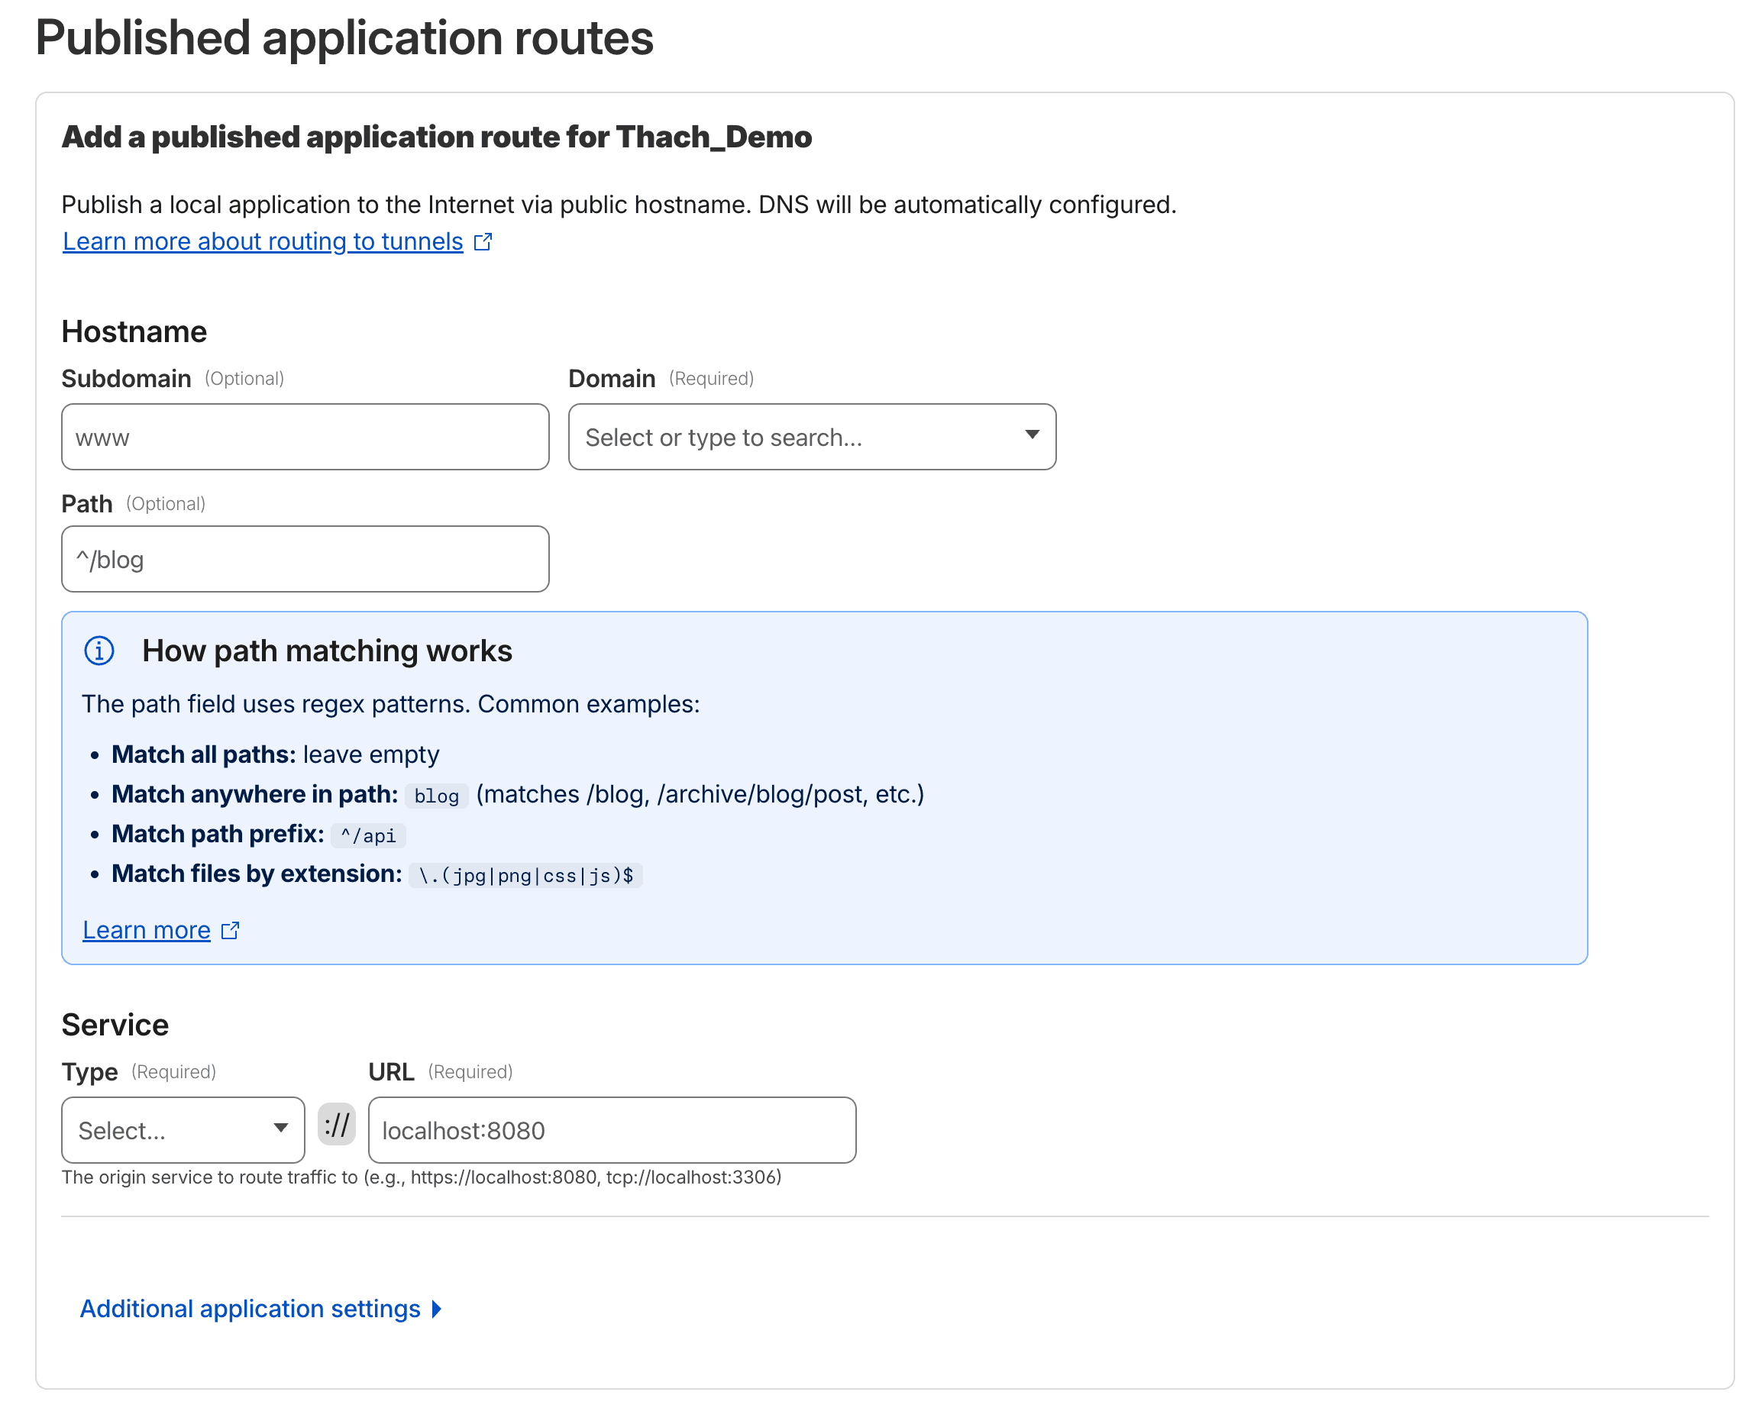Viewport: 1755px width, 1405px height.
Task: Focus the Subdomain input field
Action: [305, 437]
